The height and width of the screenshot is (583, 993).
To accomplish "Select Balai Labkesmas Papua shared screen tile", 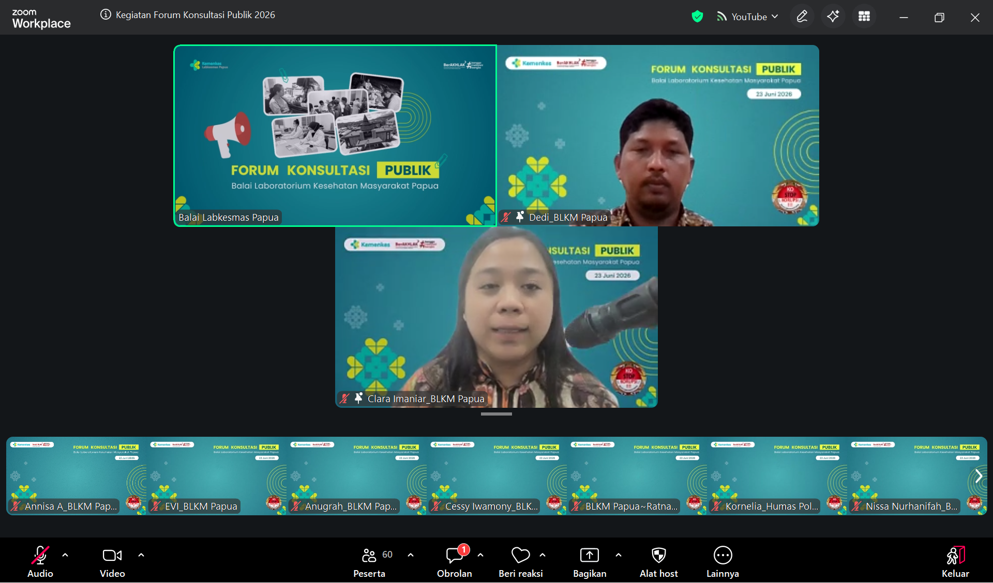I will [x=335, y=135].
